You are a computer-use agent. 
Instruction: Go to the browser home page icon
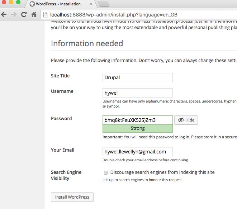click(x=34, y=14)
